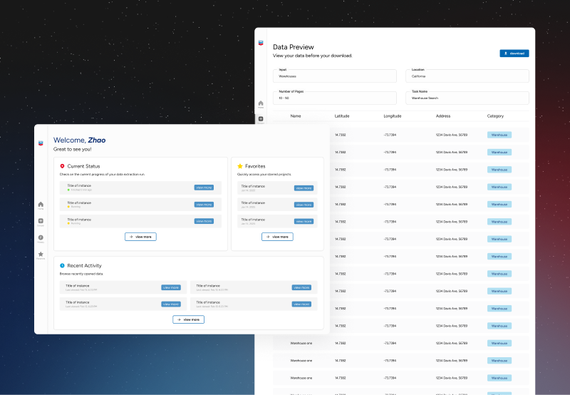
Task: Click the red pin icon beside Current Status
Action: click(x=63, y=166)
